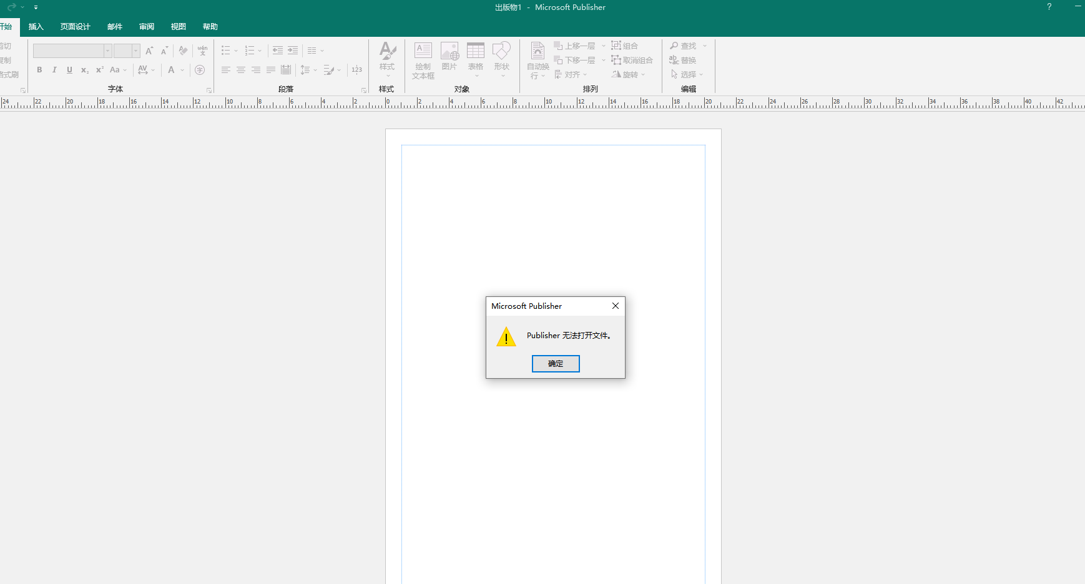Image resolution: width=1085 pixels, height=584 pixels.
Task: Click the decrease indent icon
Action: [278, 51]
